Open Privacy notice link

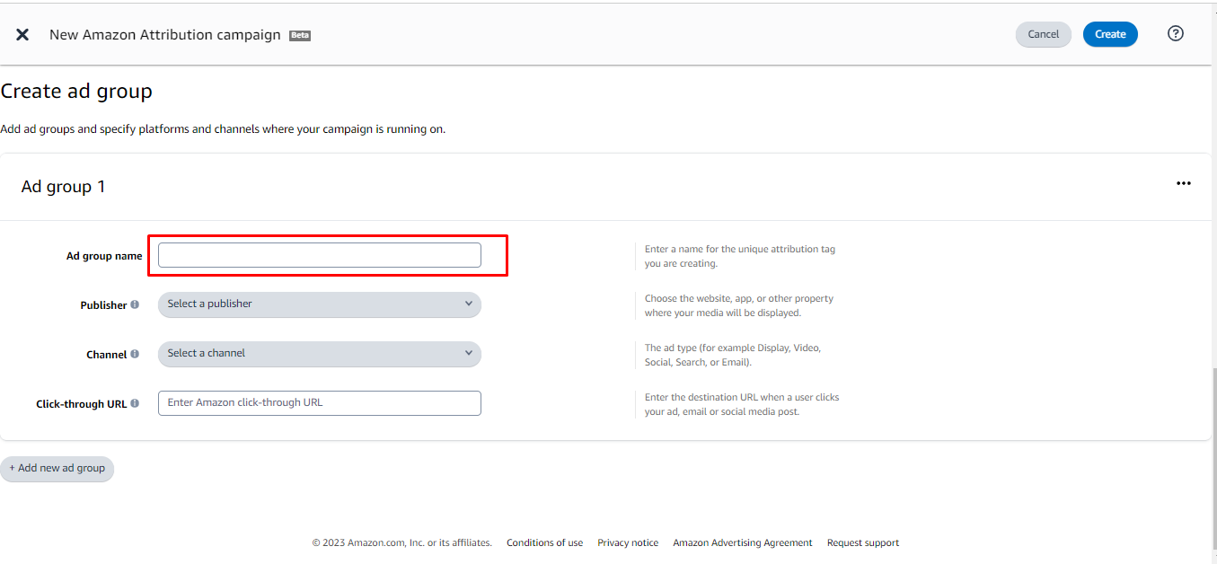(x=628, y=542)
